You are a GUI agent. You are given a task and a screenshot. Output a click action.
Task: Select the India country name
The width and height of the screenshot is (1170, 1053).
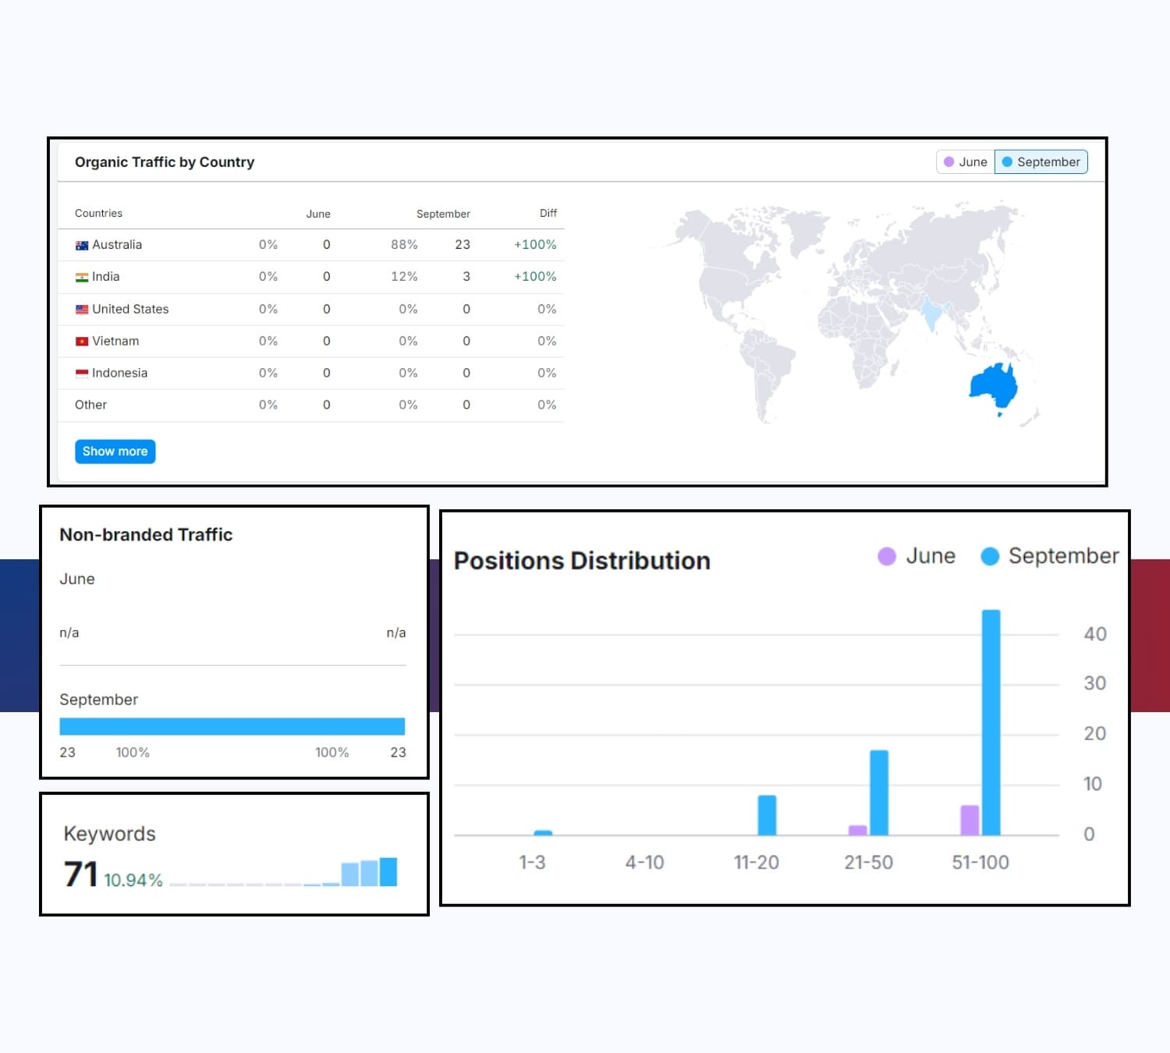click(x=106, y=277)
